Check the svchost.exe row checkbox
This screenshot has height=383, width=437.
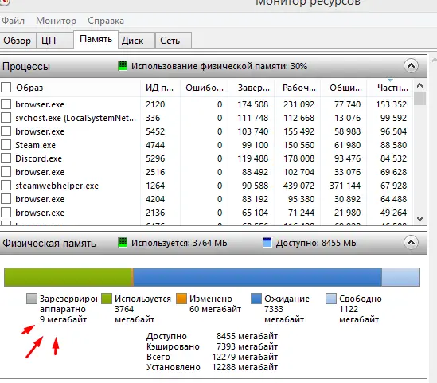[x=6, y=118]
